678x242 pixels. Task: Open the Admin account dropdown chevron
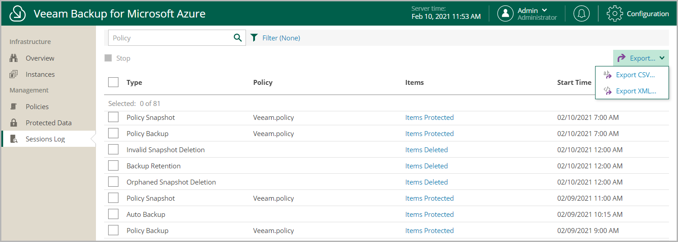click(x=544, y=10)
